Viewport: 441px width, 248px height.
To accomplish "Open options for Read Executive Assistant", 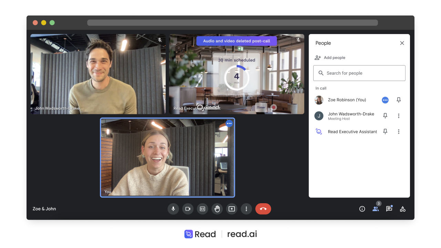I will click(x=399, y=132).
